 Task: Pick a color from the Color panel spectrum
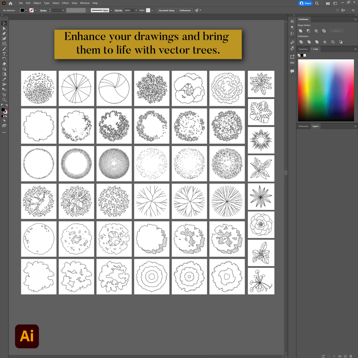click(x=326, y=89)
